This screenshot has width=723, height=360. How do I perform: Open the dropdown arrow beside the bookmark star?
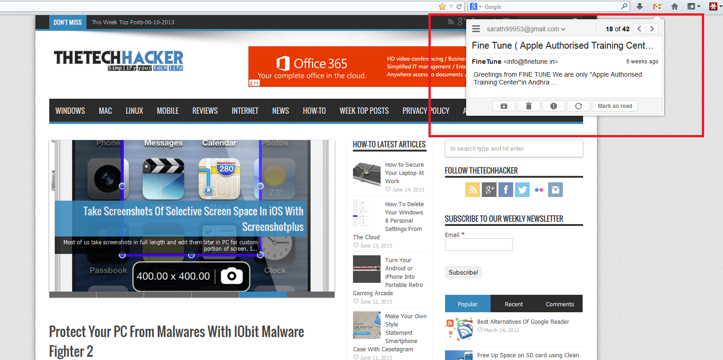(451, 6)
